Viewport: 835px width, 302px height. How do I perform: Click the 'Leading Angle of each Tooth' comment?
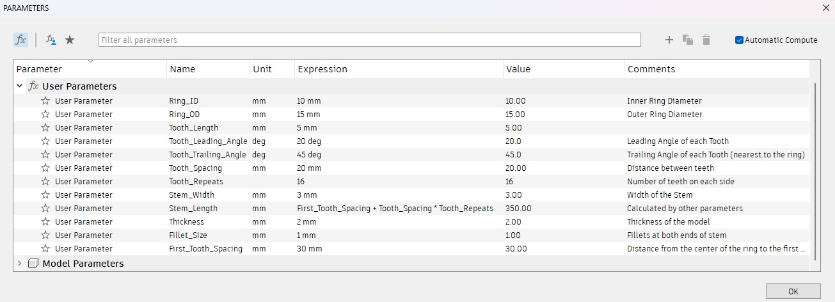[678, 141]
